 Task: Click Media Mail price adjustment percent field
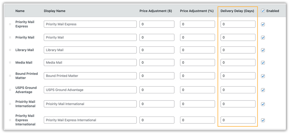(197, 63)
